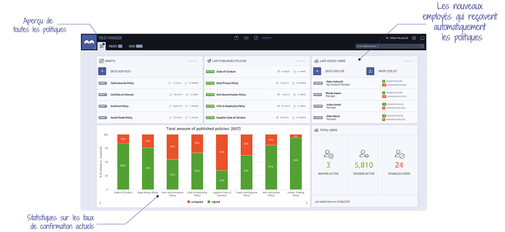Open the timer clock icon in header

point(237,38)
